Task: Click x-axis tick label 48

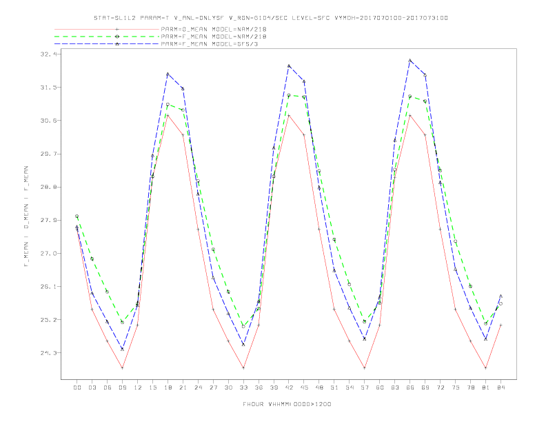Action: pos(319,388)
